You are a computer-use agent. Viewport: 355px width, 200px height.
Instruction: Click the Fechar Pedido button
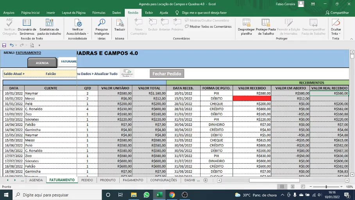[x=167, y=73]
